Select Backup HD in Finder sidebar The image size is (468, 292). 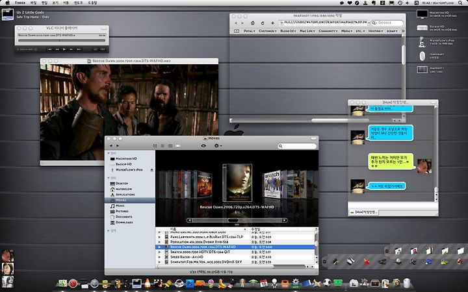point(130,164)
